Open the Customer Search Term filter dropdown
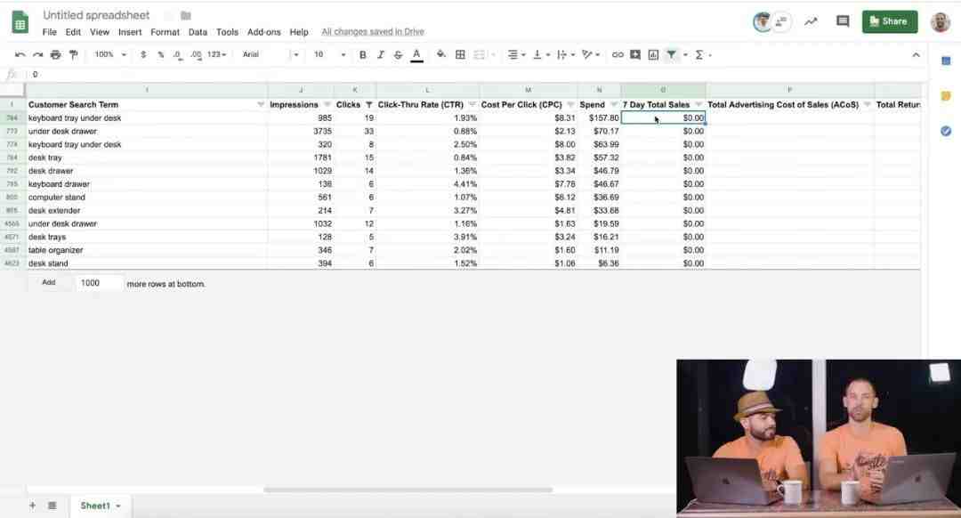 [261, 105]
